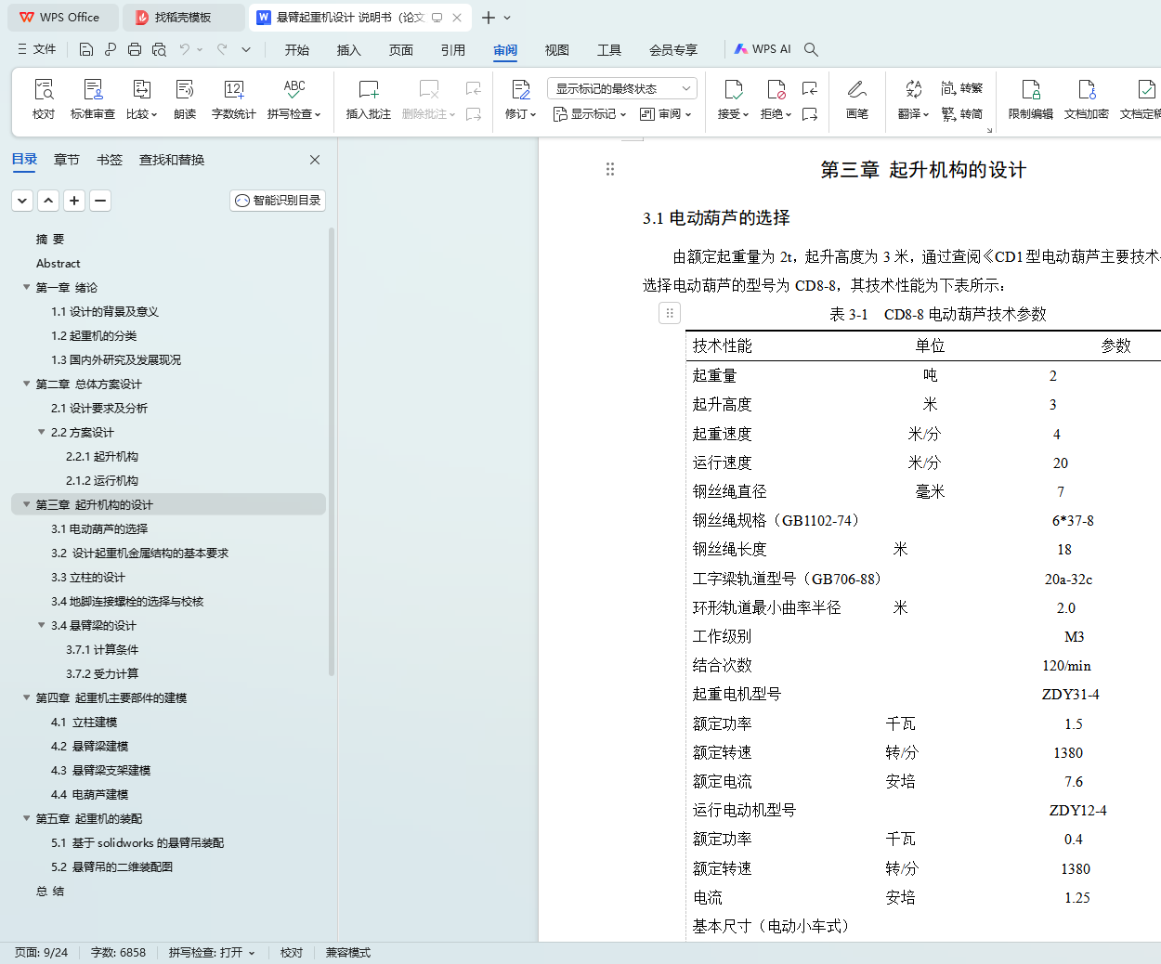Click the 智能识别目录 button
1161x964 pixels.
click(x=278, y=200)
